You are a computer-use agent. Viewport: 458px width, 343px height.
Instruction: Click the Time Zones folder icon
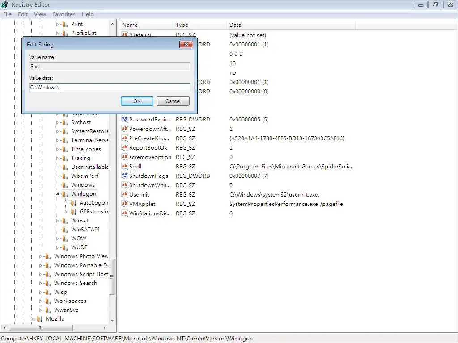(x=65, y=149)
